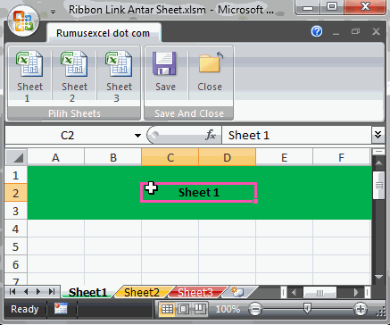Select row 2 header
Screen dimensions: 390x325
[x=16, y=193]
